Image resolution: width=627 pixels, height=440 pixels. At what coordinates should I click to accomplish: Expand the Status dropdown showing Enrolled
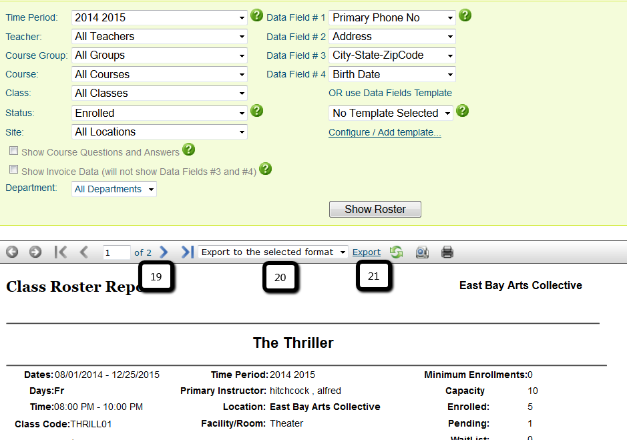point(160,114)
